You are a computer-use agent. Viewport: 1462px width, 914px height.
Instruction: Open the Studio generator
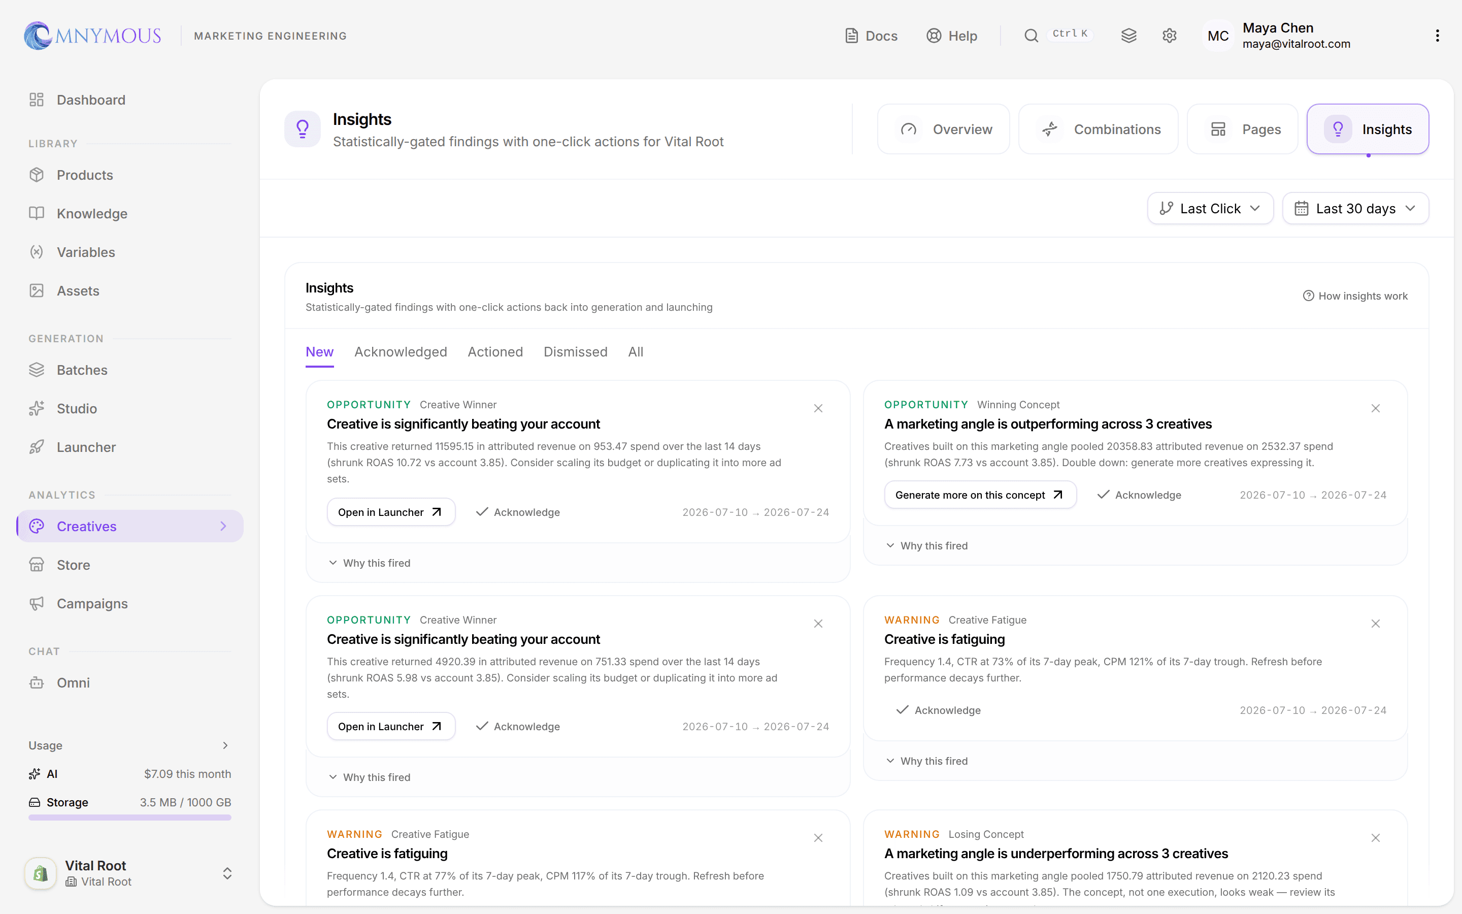click(x=130, y=409)
